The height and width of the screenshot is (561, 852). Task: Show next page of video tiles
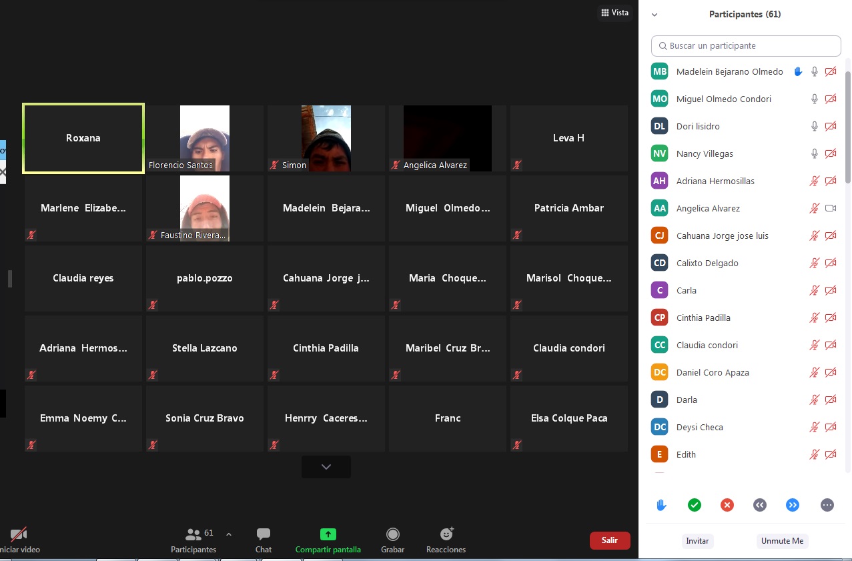(x=326, y=467)
